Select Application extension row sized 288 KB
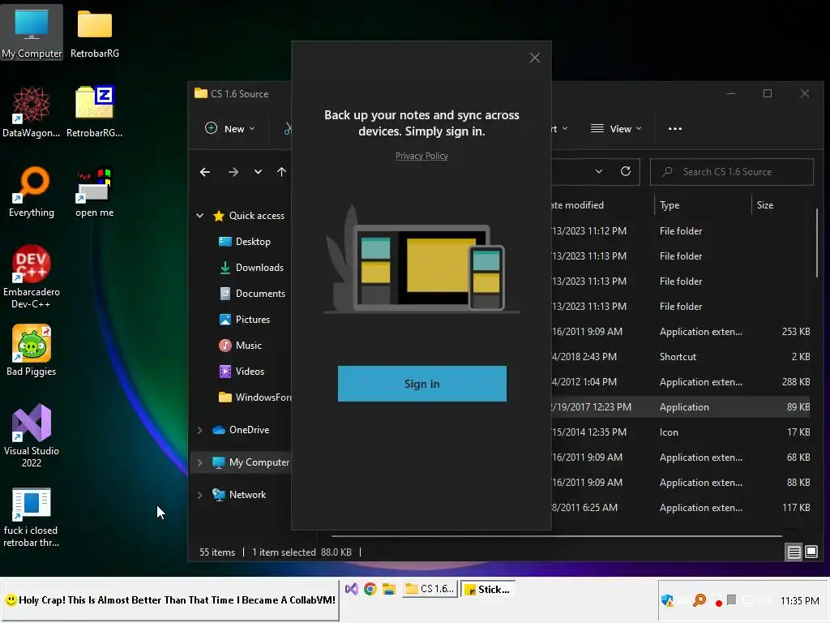This screenshot has width=830, height=623. (681, 382)
